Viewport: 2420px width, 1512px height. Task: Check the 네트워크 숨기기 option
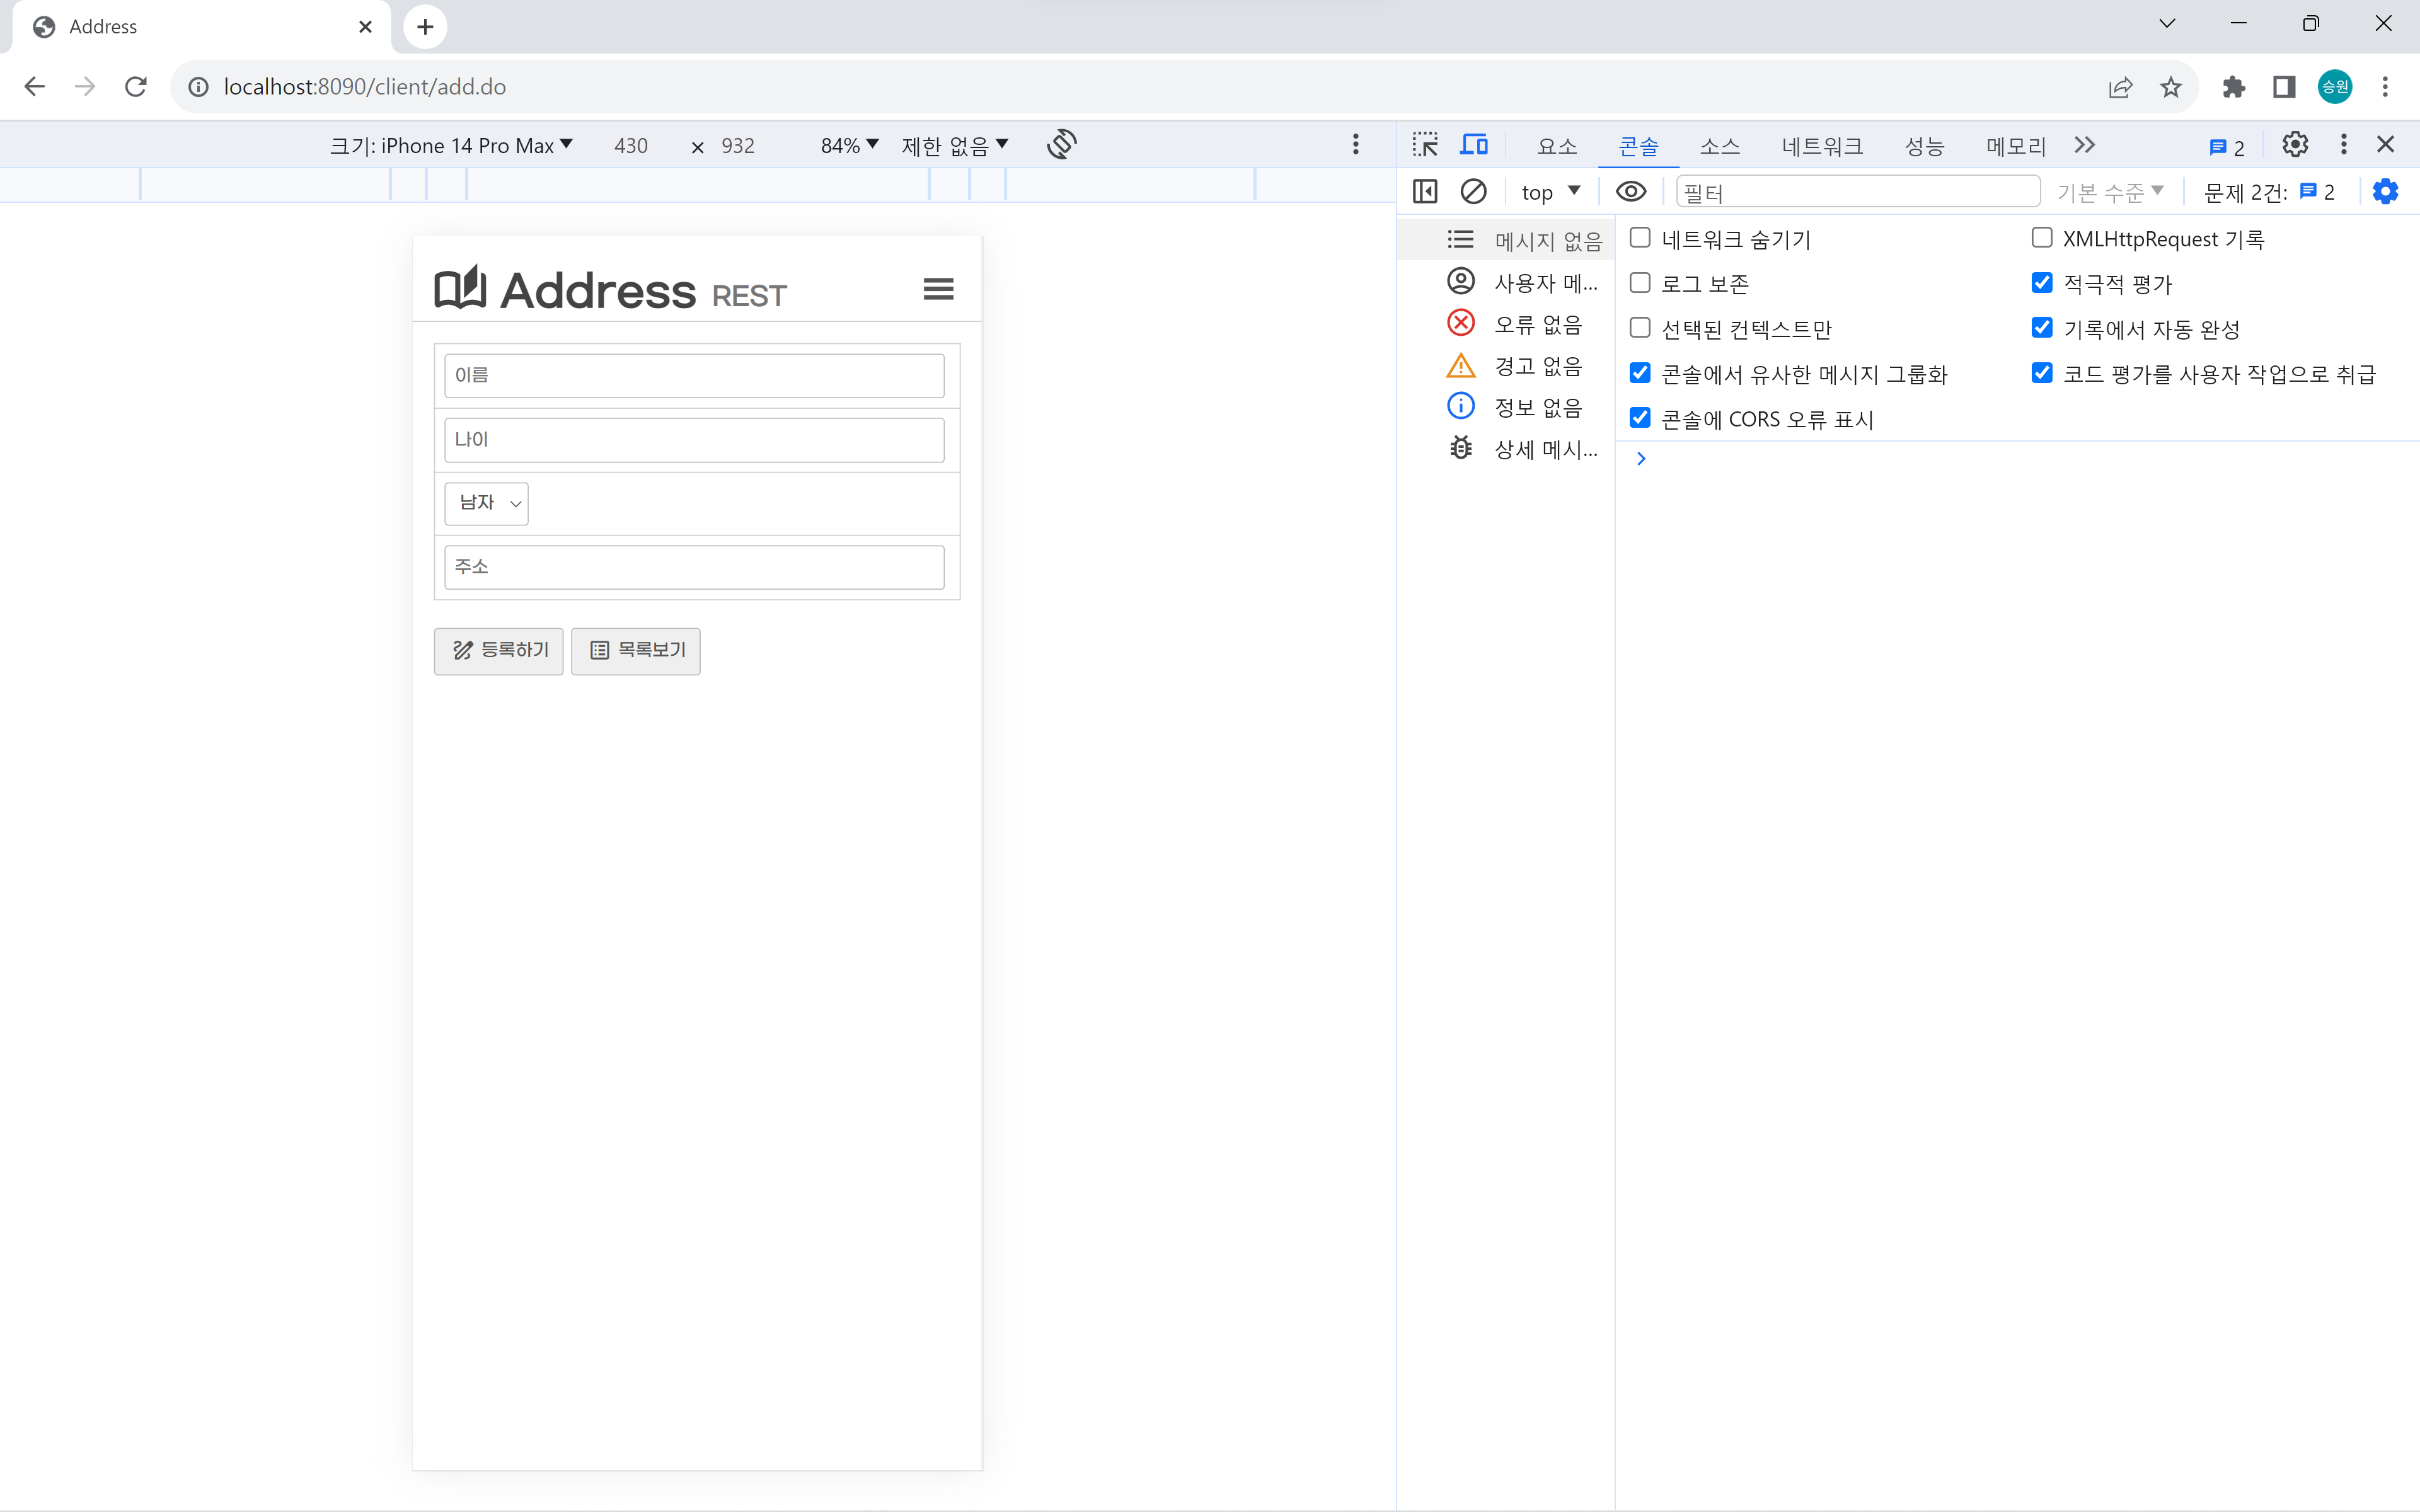click(x=1640, y=238)
